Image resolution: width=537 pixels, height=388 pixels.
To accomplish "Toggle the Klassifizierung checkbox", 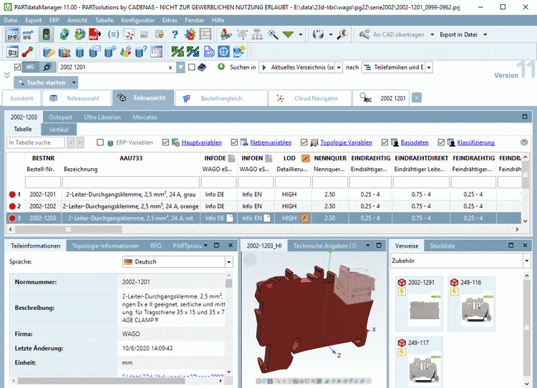I will [x=441, y=142].
